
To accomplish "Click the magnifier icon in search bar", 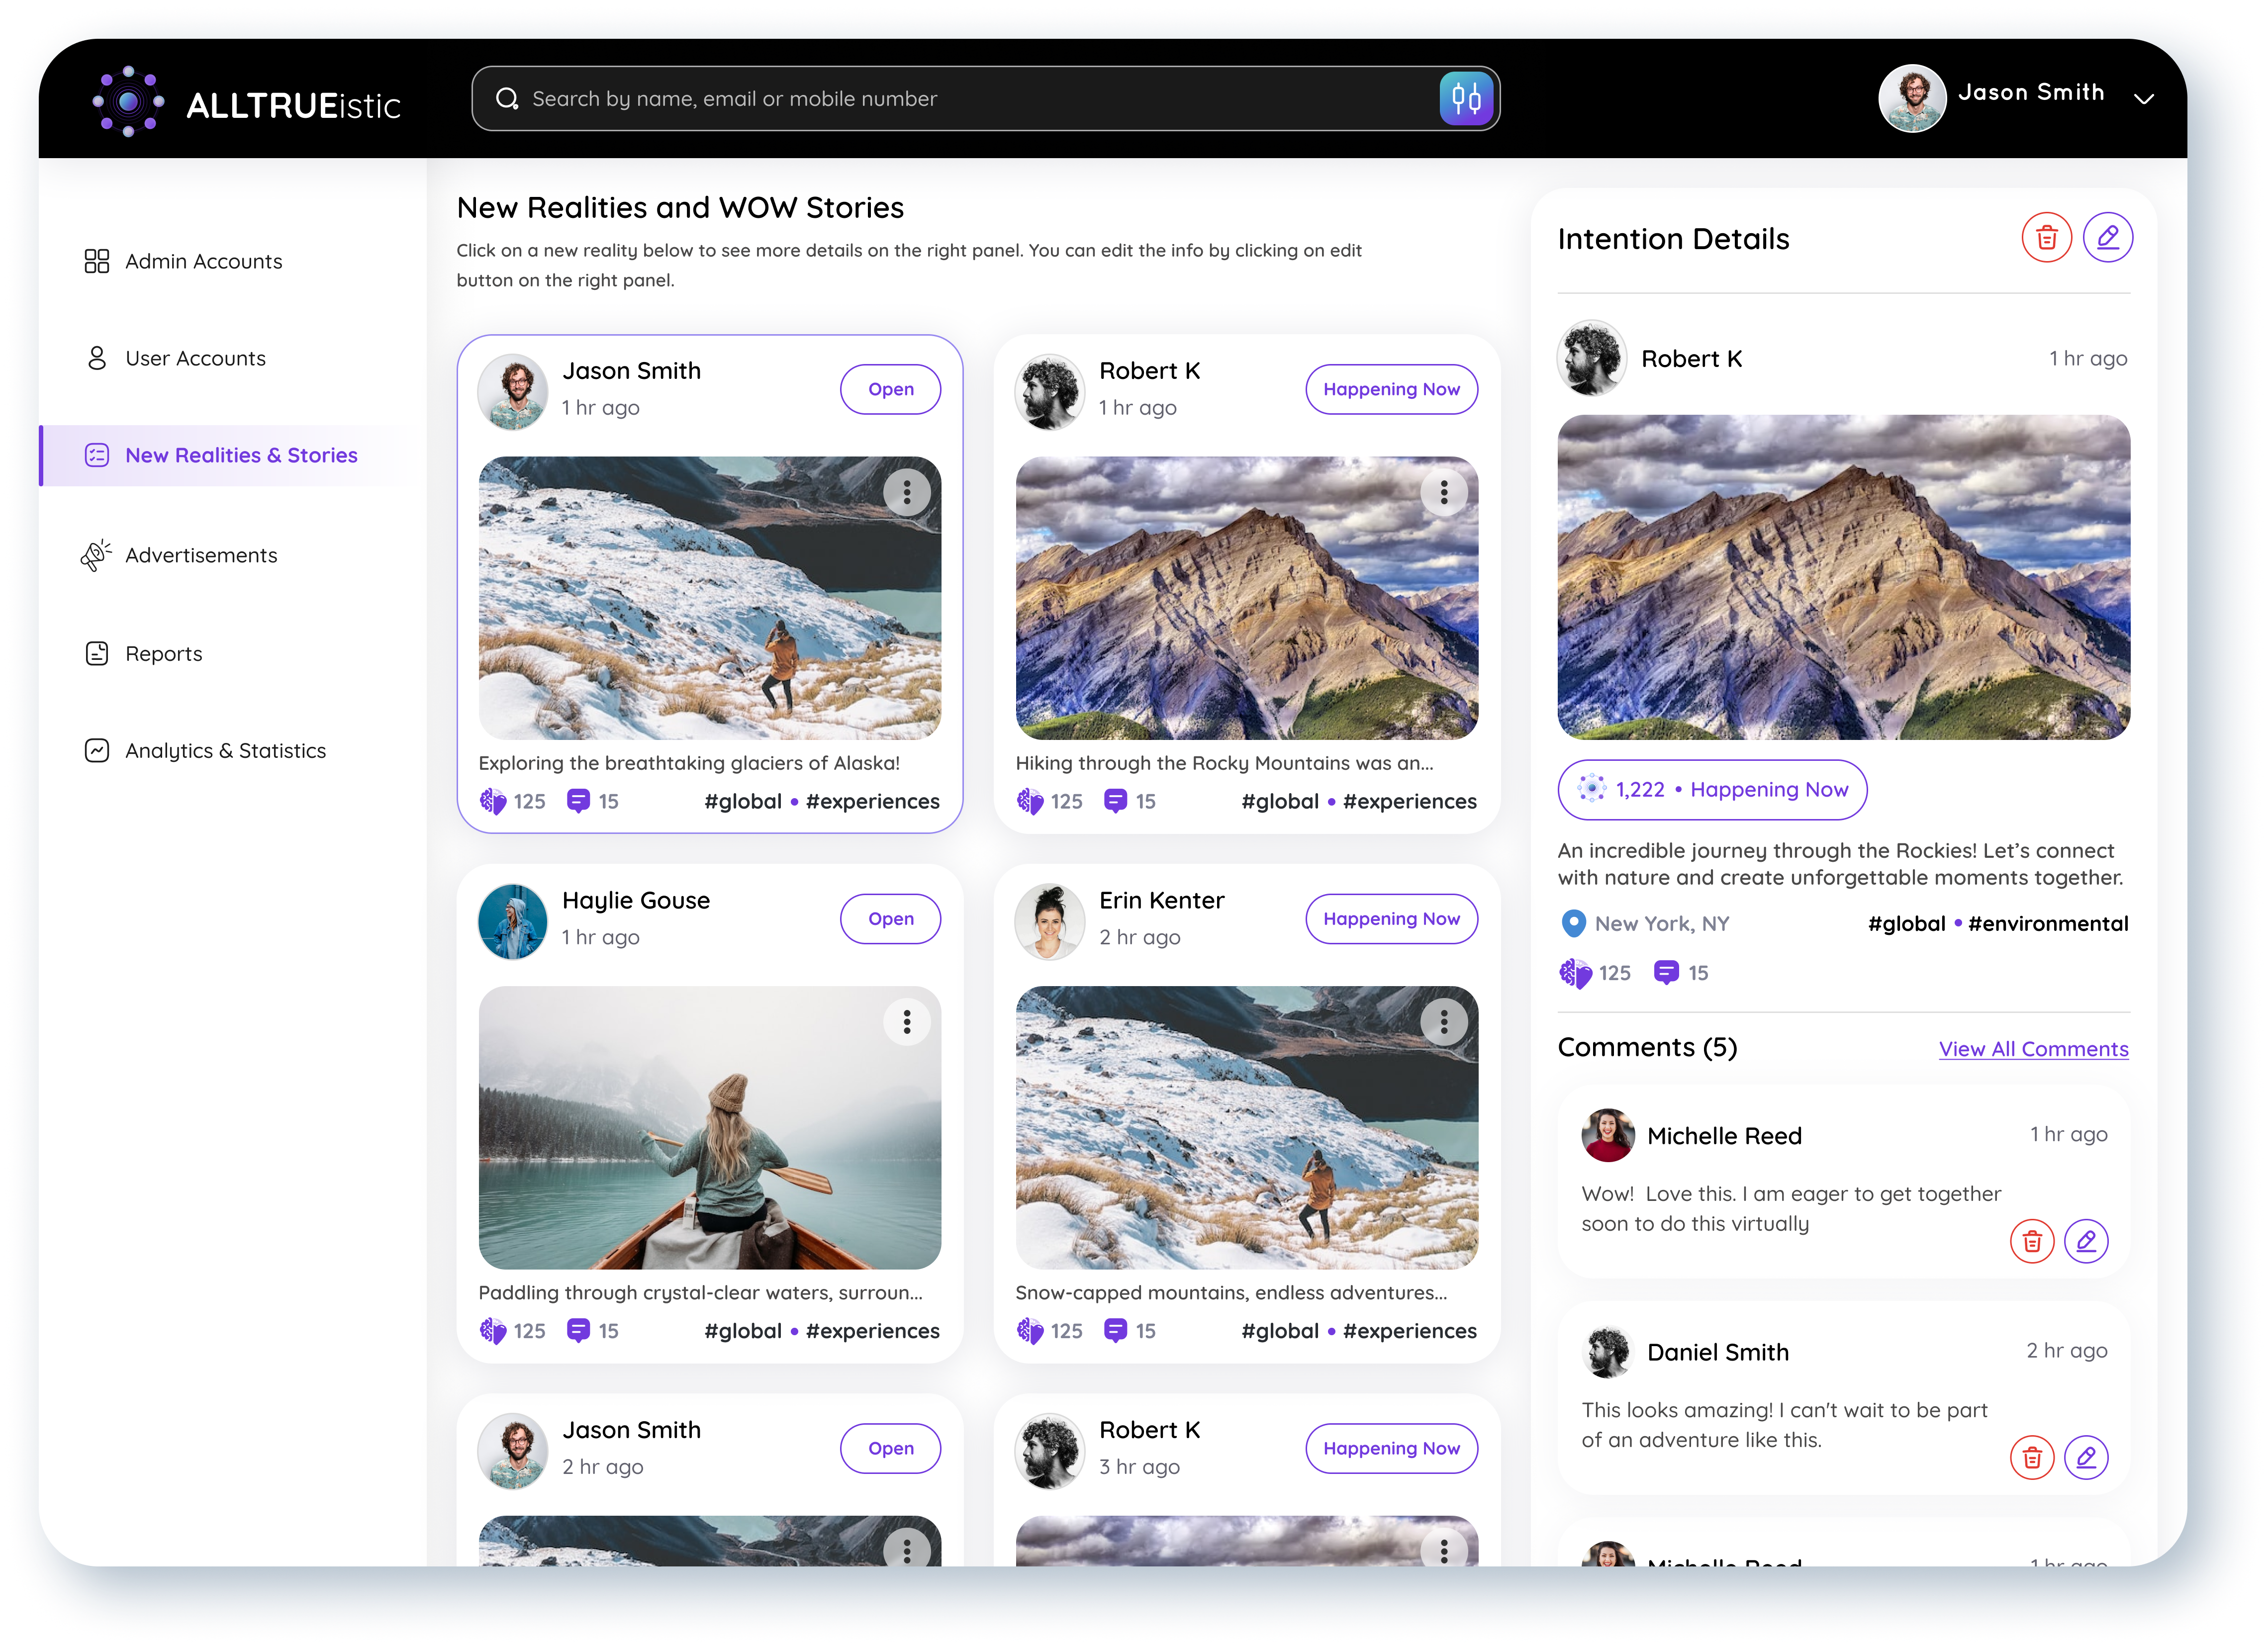I will tap(507, 98).
